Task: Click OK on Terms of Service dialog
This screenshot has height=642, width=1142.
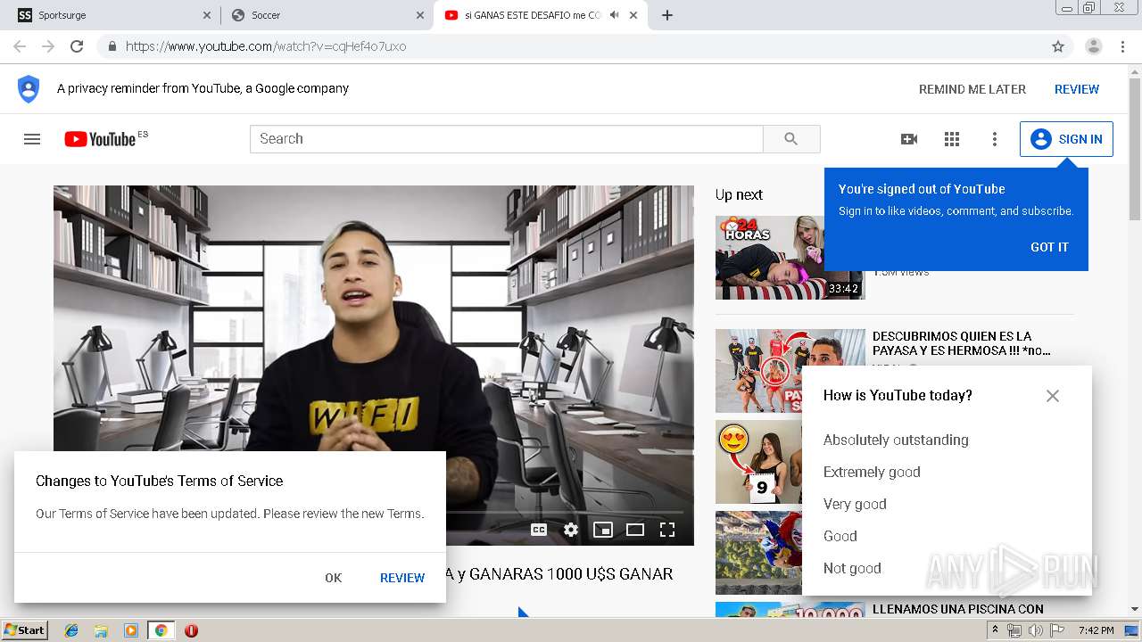Action: pos(333,578)
